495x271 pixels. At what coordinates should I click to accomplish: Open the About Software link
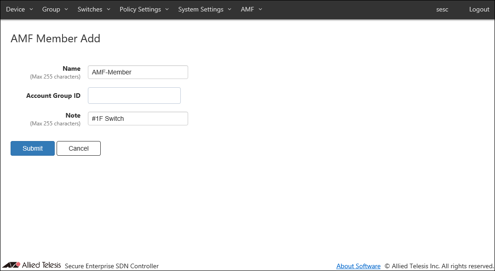(358, 266)
